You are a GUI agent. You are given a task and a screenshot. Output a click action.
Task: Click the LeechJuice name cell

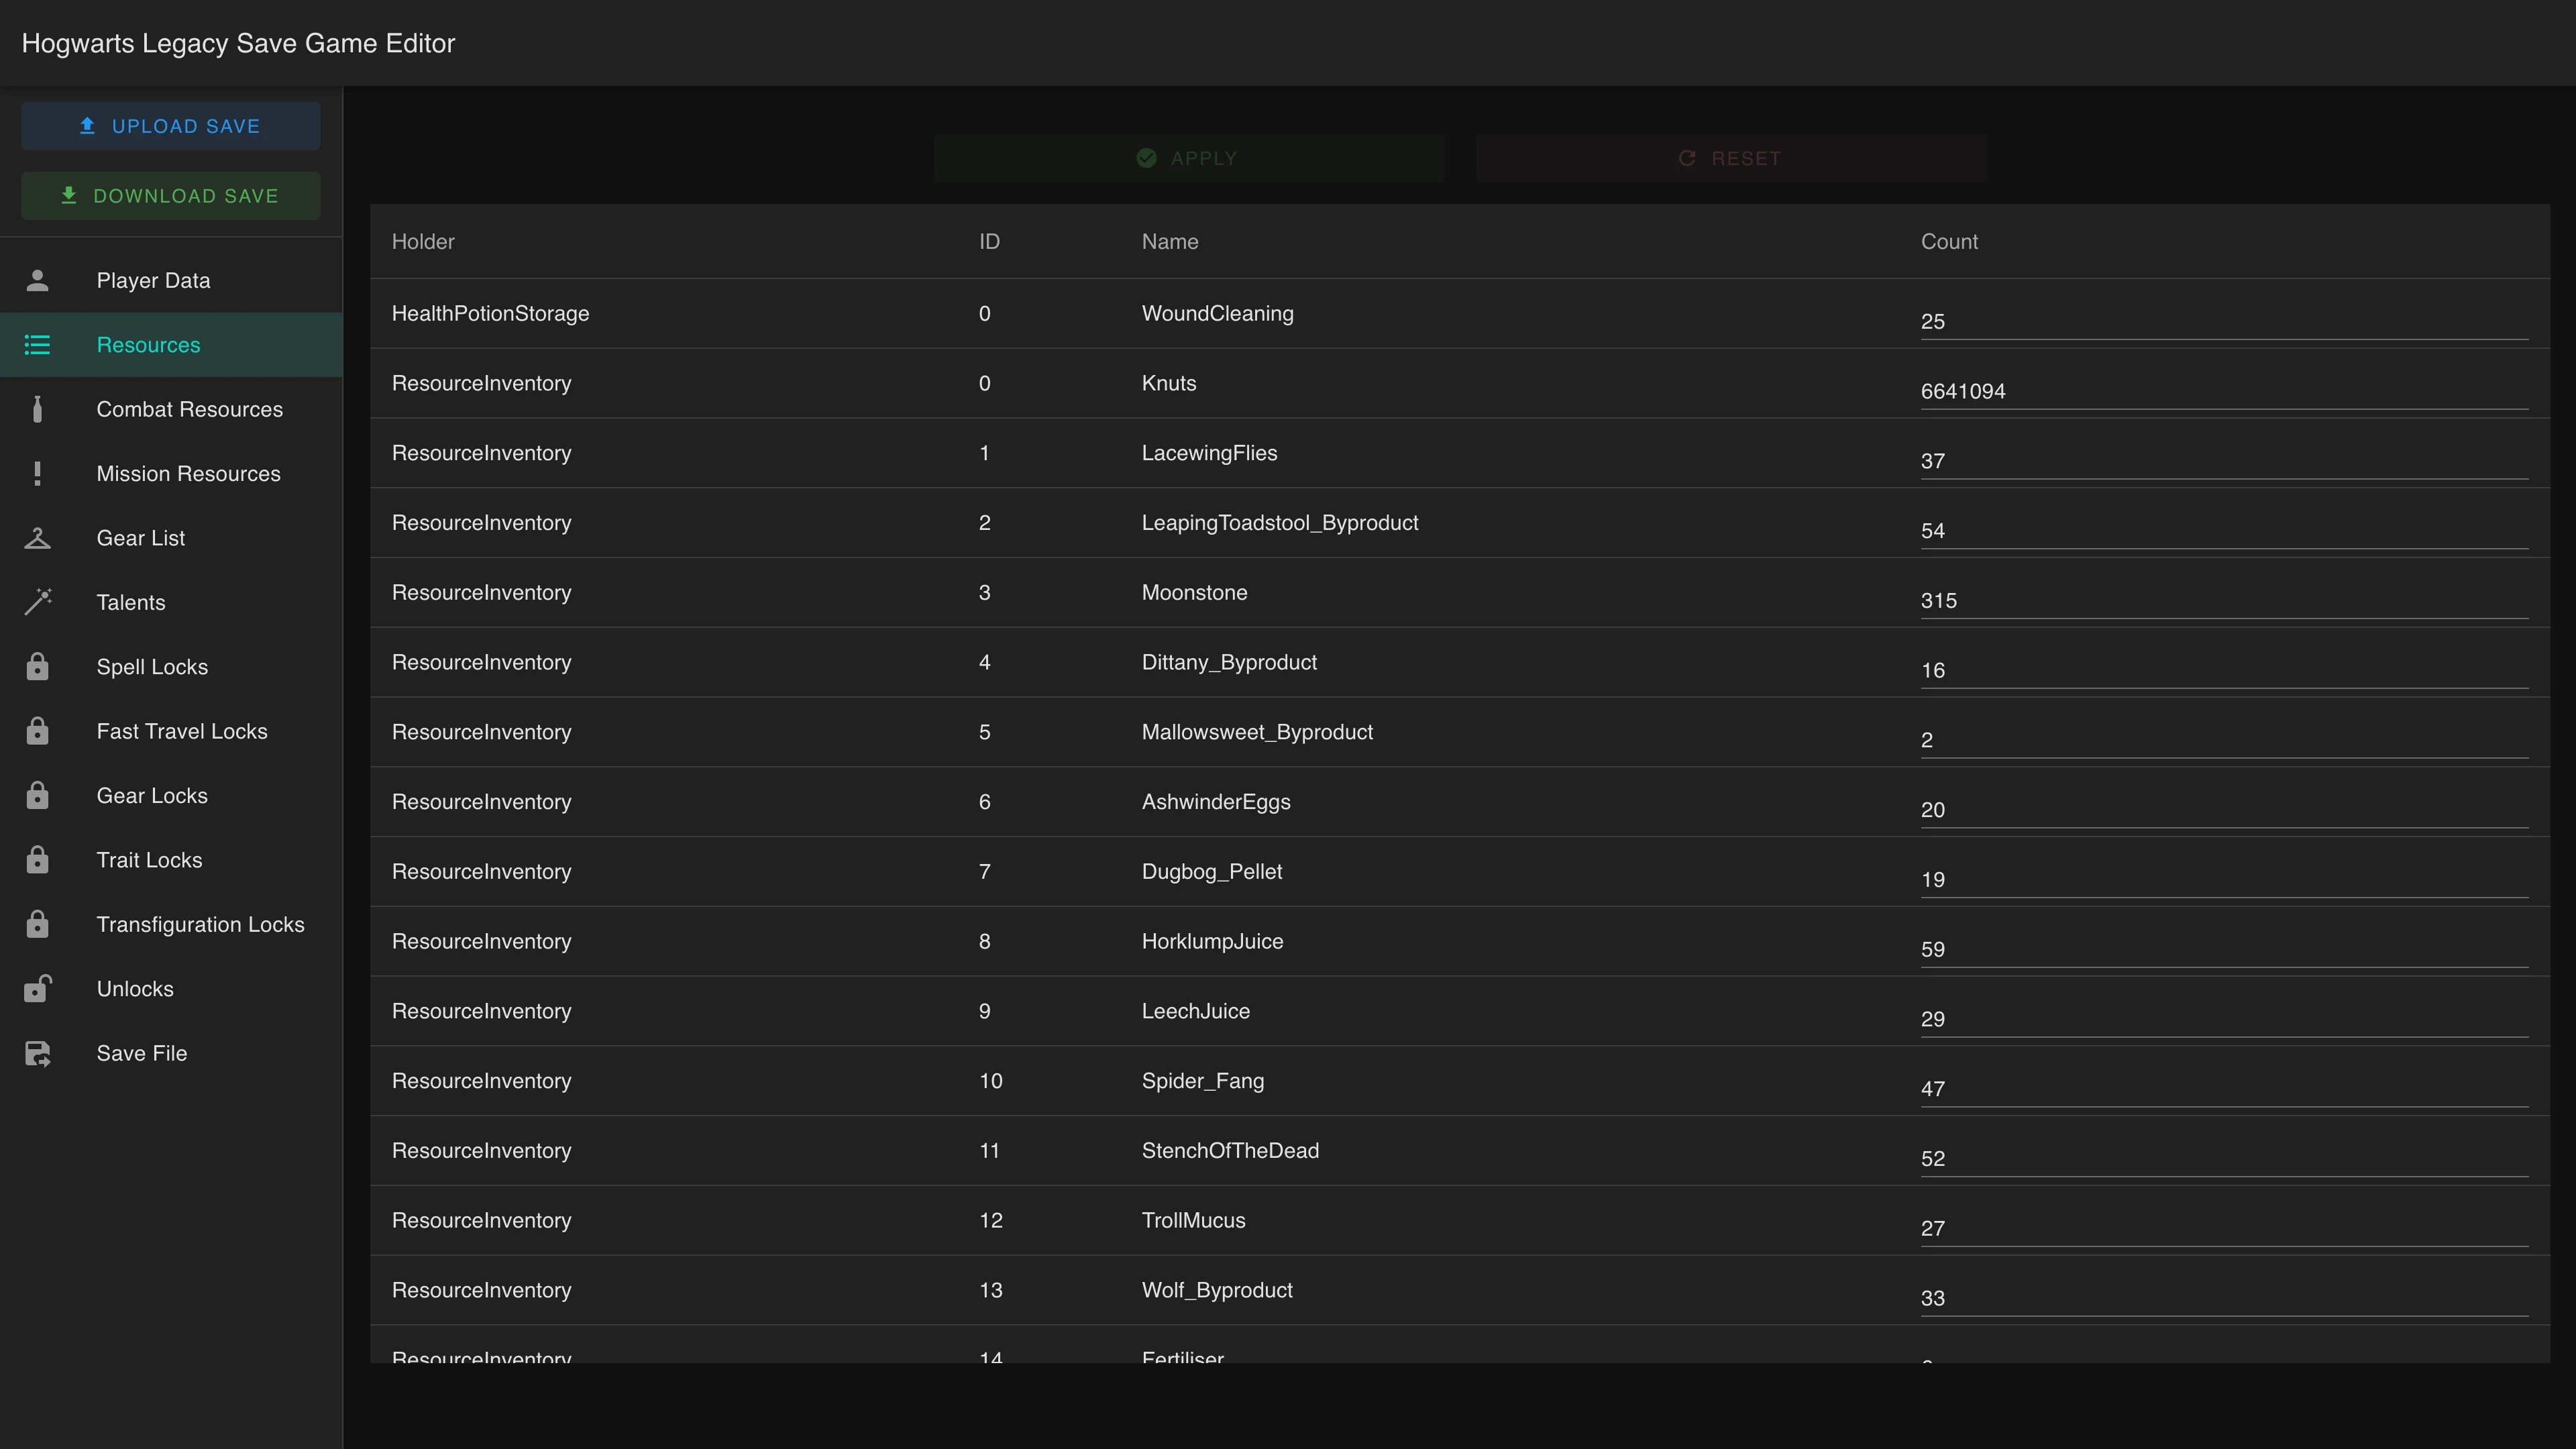(x=1196, y=1012)
